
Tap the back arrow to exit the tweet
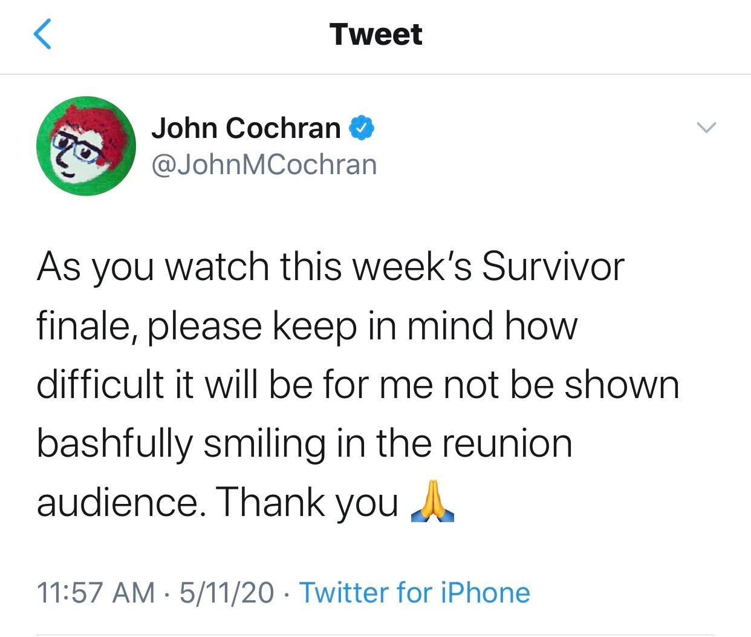[x=44, y=35]
